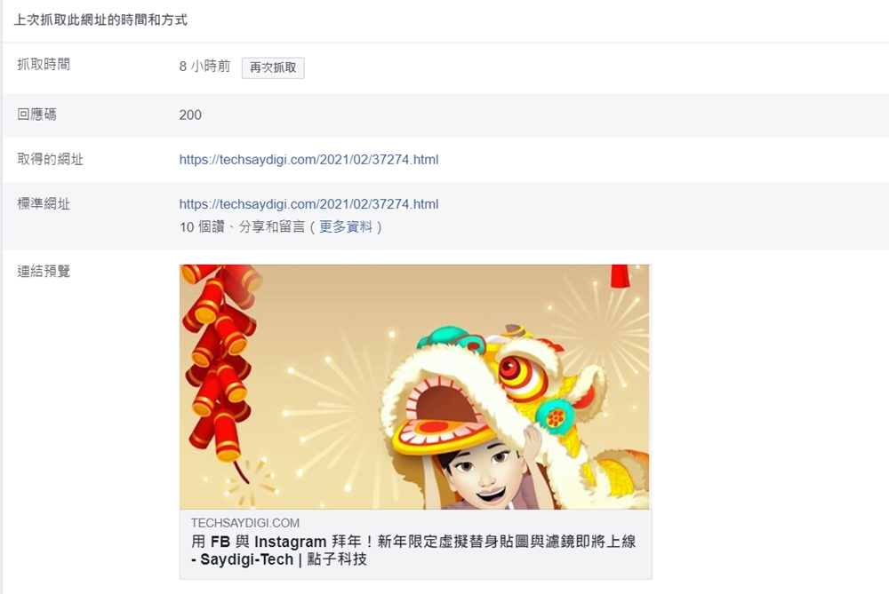The width and height of the screenshot is (889, 594).
Task: Click the 再次抓取 button
Action: click(273, 68)
